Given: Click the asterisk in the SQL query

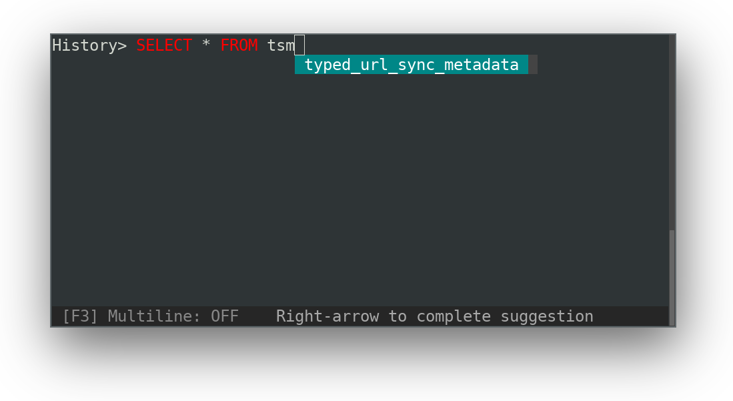Looking at the screenshot, I should pos(206,44).
